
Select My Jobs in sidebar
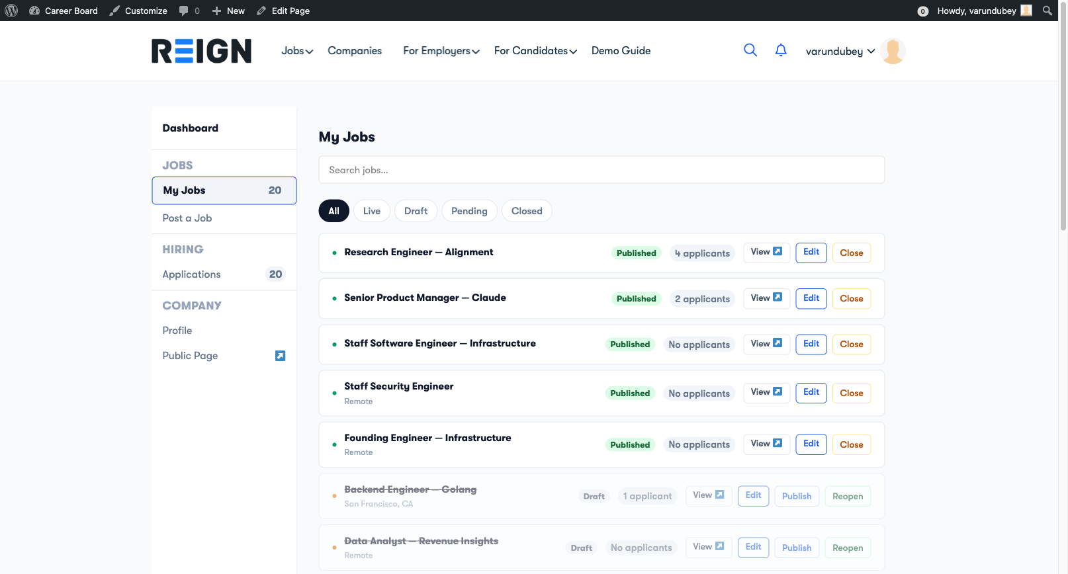point(224,190)
